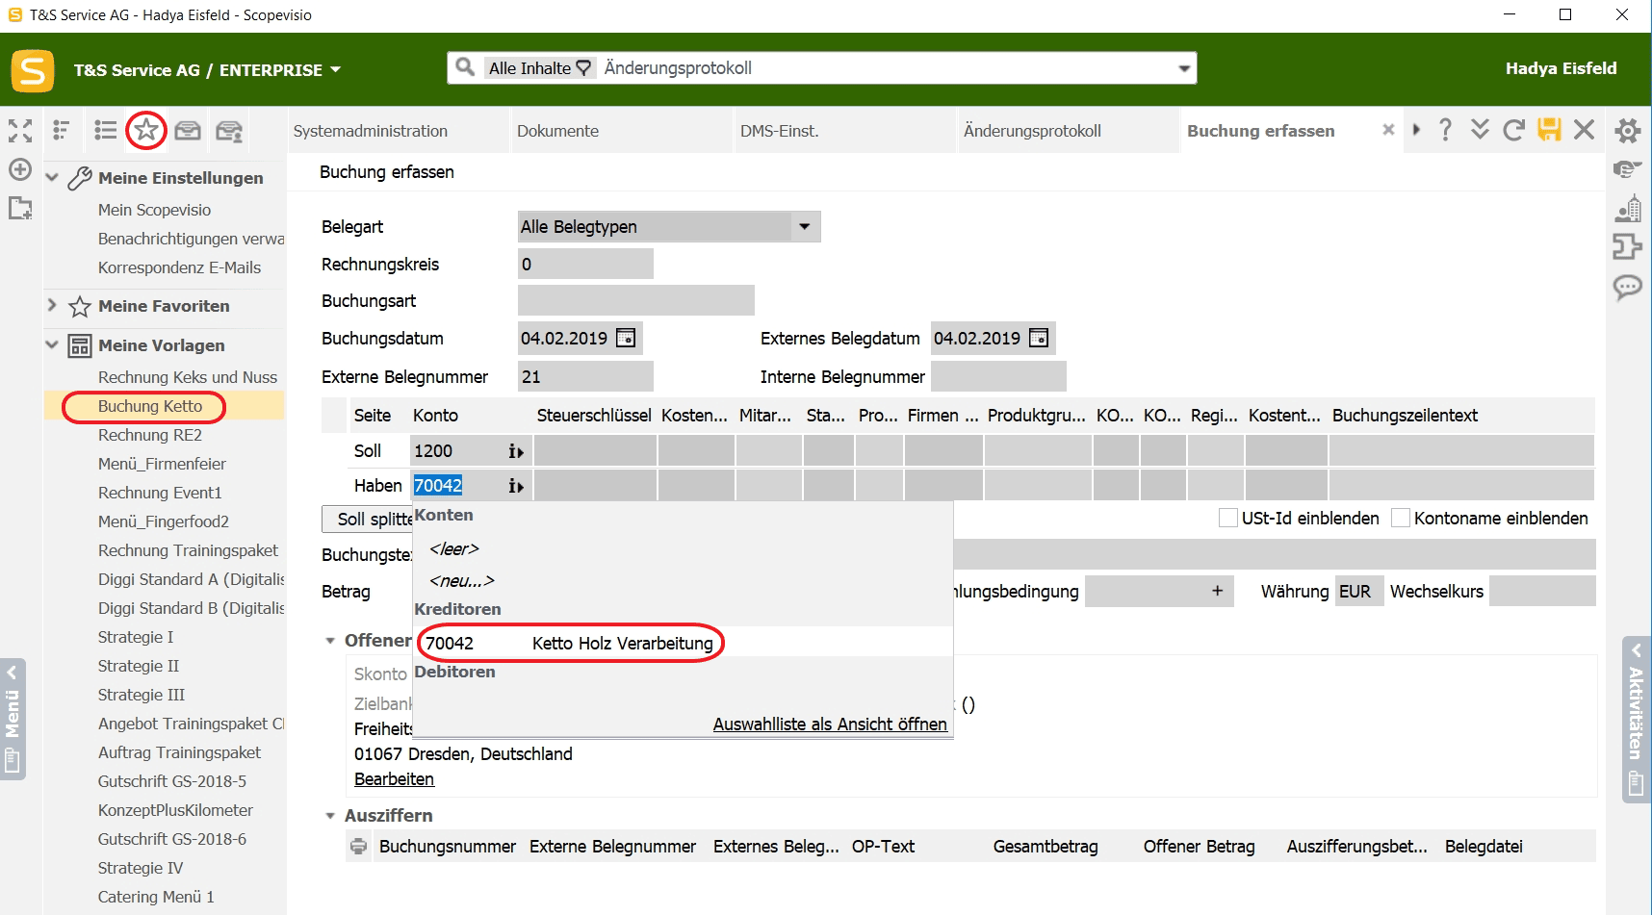Click the Bearbeiten link
Viewport: 1652px width, 915px height.
(x=394, y=779)
